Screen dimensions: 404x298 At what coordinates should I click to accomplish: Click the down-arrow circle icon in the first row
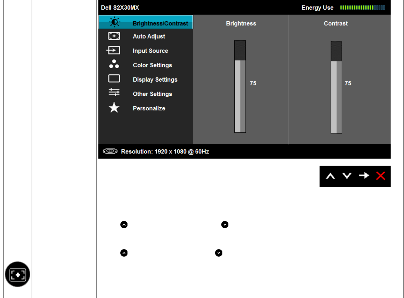[225, 225]
